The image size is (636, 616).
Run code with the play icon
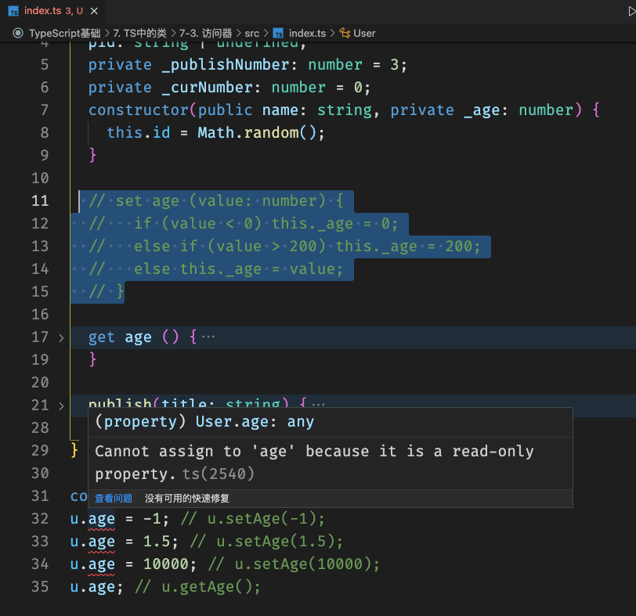tap(631, 11)
